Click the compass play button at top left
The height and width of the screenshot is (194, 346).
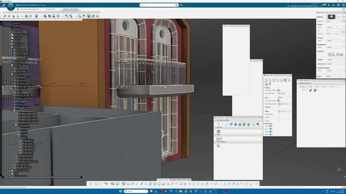point(11,7)
